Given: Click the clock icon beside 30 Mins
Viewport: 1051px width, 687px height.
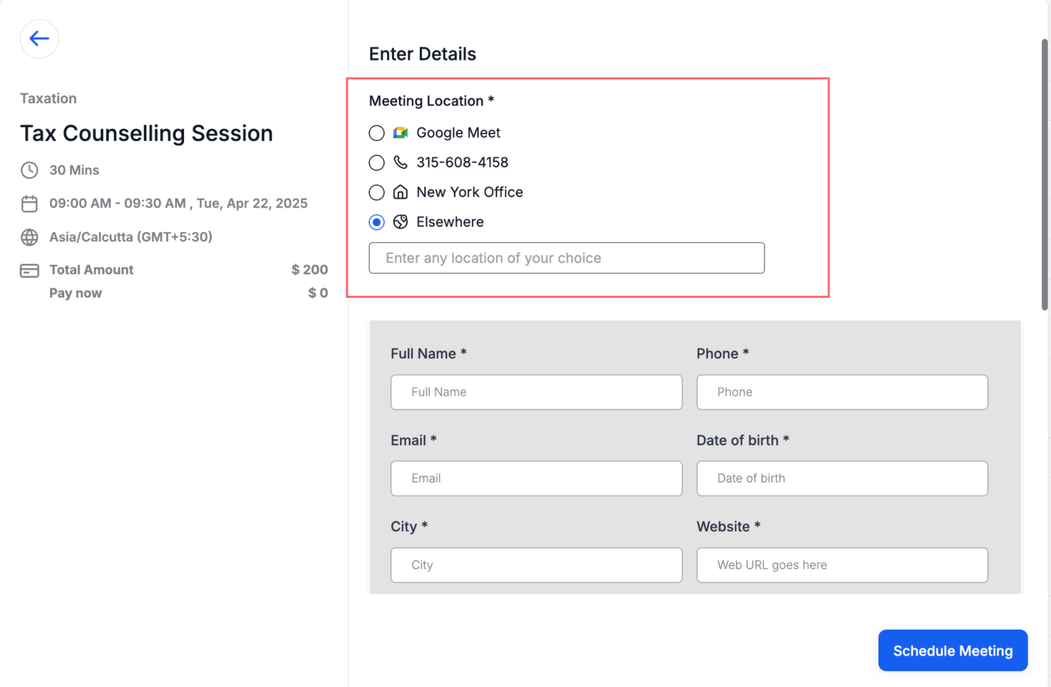Looking at the screenshot, I should pos(30,171).
